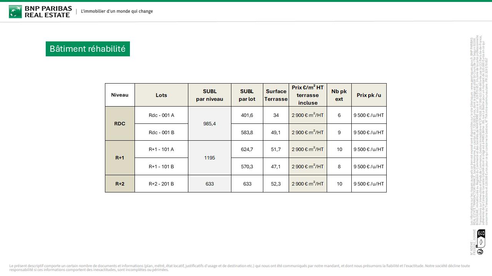492x276 pixels.
Task: Select terrace surface '52,3'
Action: click(276, 184)
